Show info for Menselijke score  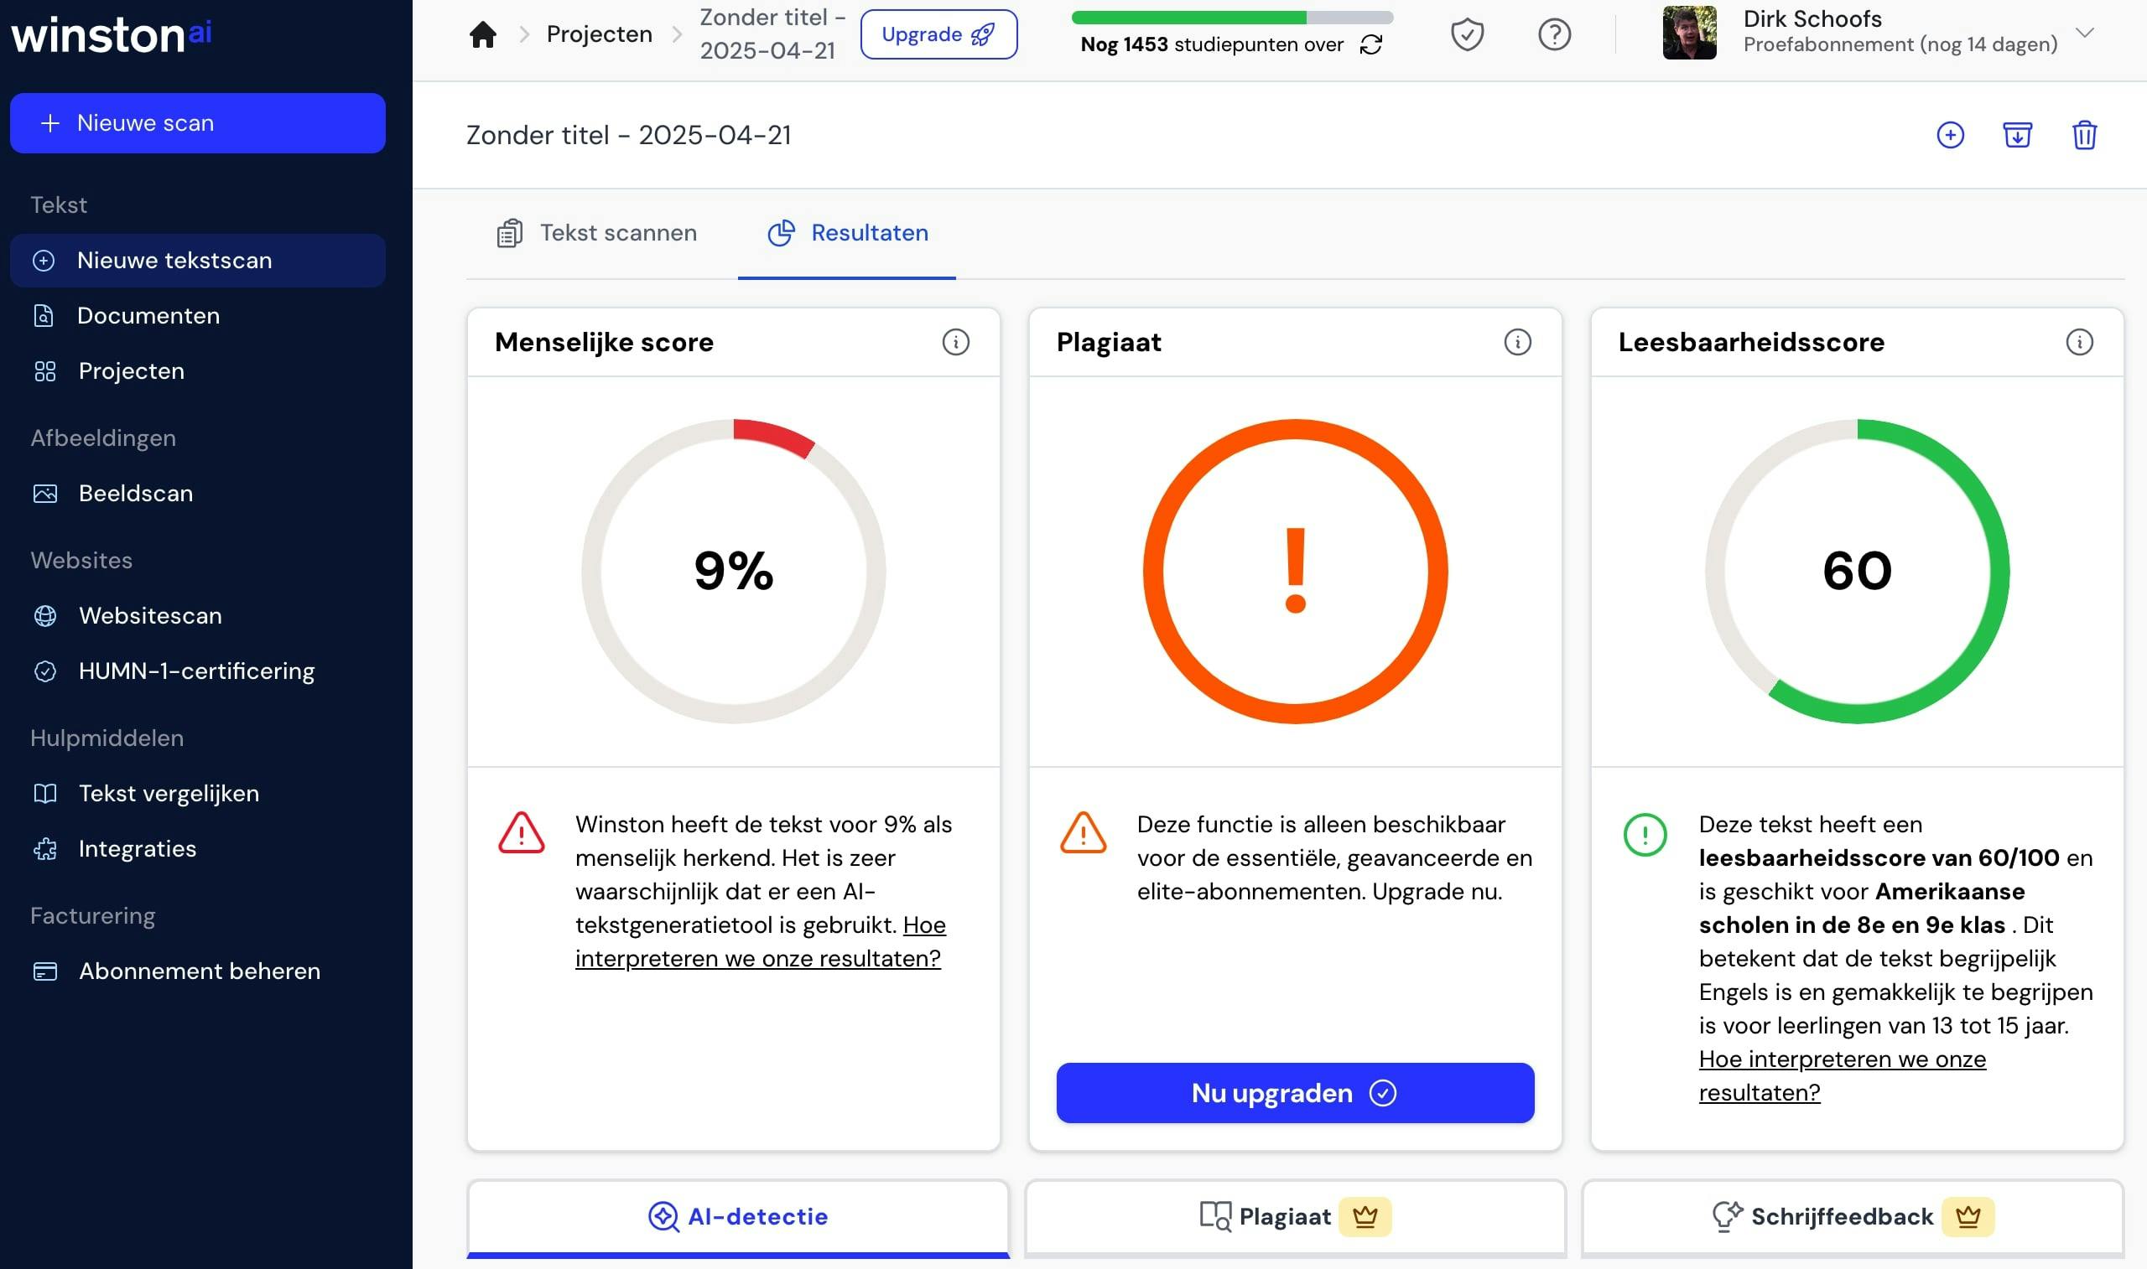955,342
